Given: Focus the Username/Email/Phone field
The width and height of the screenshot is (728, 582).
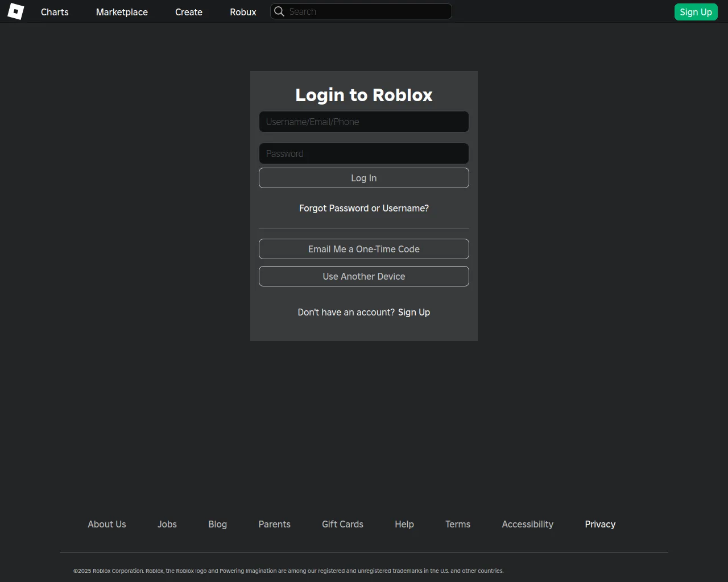Looking at the screenshot, I should click(x=364, y=122).
